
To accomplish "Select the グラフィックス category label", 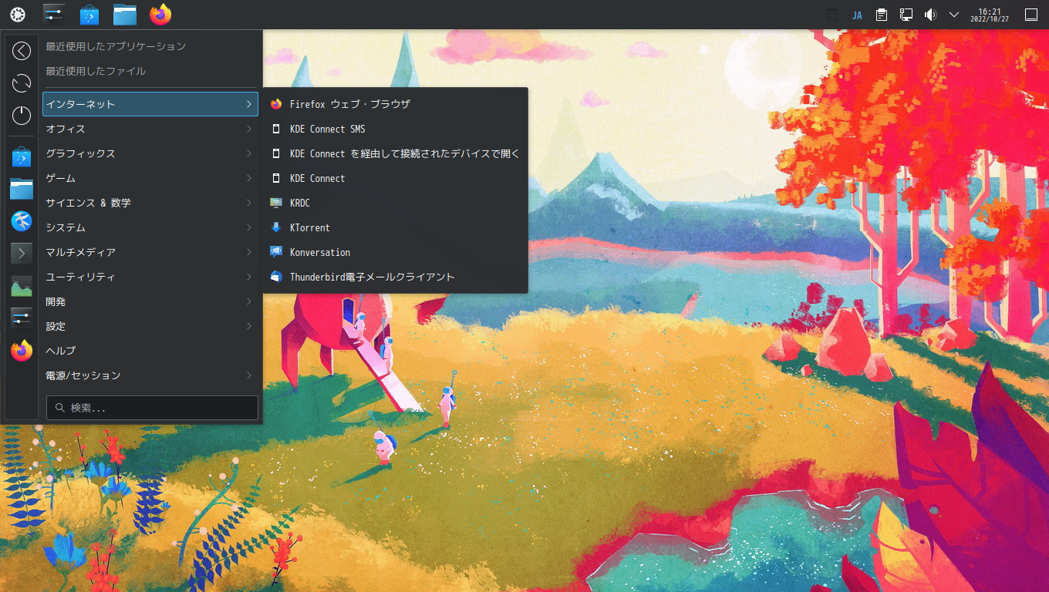I will pos(80,153).
